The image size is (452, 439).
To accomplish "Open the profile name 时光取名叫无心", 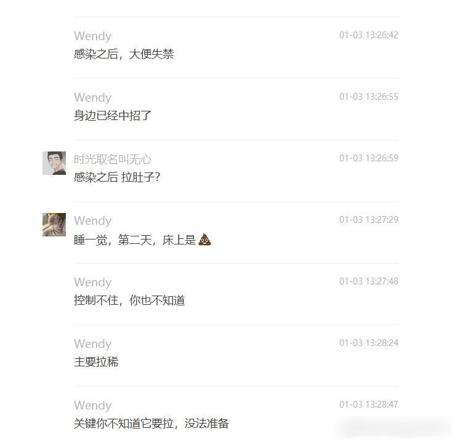I will [x=113, y=159].
